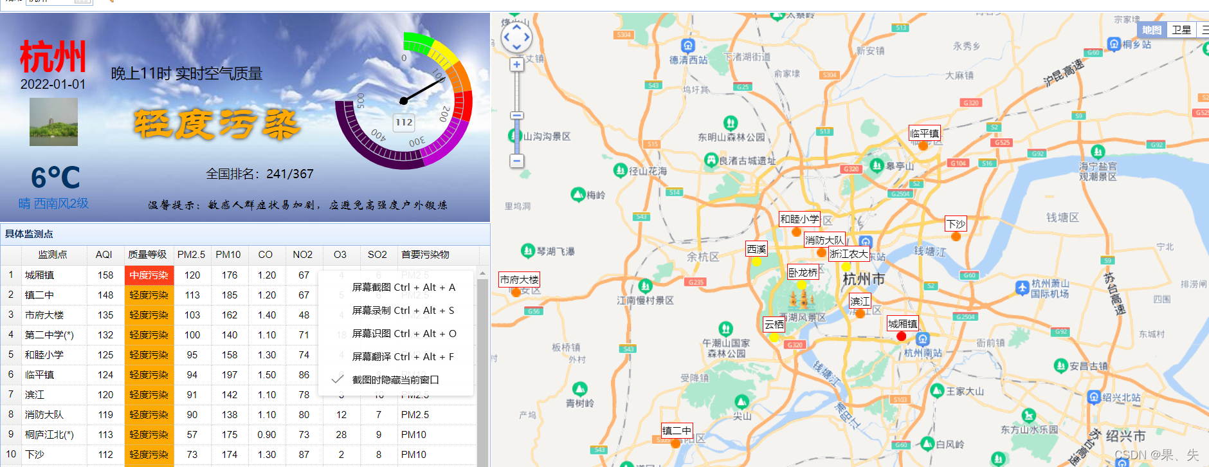Click the 杭州南站 station icon
The image size is (1209, 467).
(923, 339)
